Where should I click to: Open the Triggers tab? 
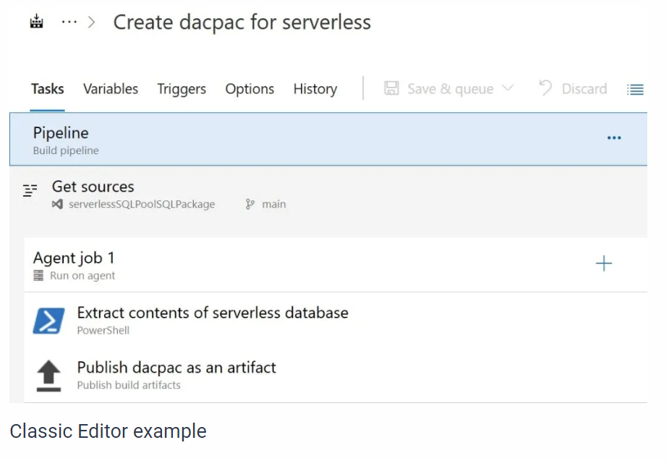coord(182,89)
